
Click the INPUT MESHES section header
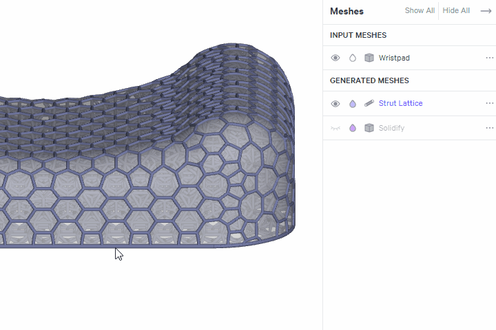click(358, 35)
